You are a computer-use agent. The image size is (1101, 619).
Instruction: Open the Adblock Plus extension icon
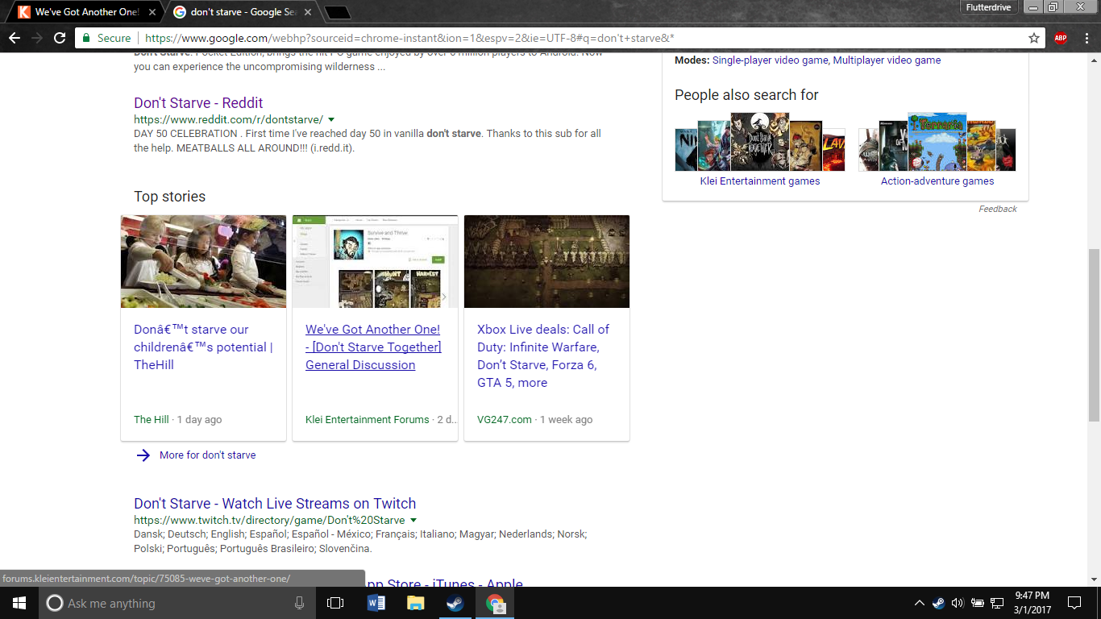[x=1061, y=38]
